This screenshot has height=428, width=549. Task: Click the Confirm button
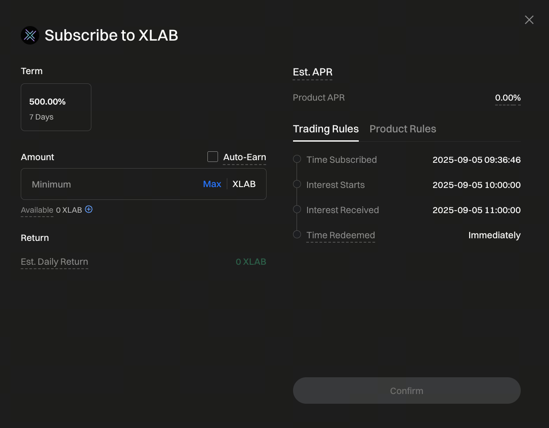407,390
